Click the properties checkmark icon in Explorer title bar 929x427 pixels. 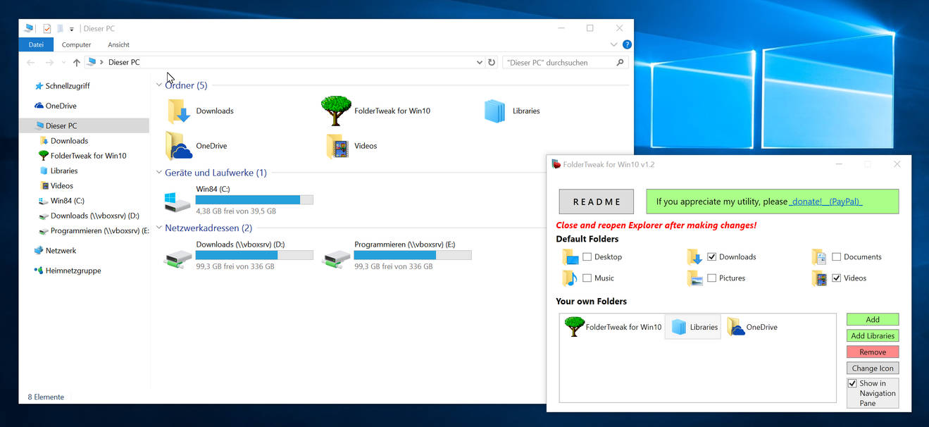coord(47,29)
